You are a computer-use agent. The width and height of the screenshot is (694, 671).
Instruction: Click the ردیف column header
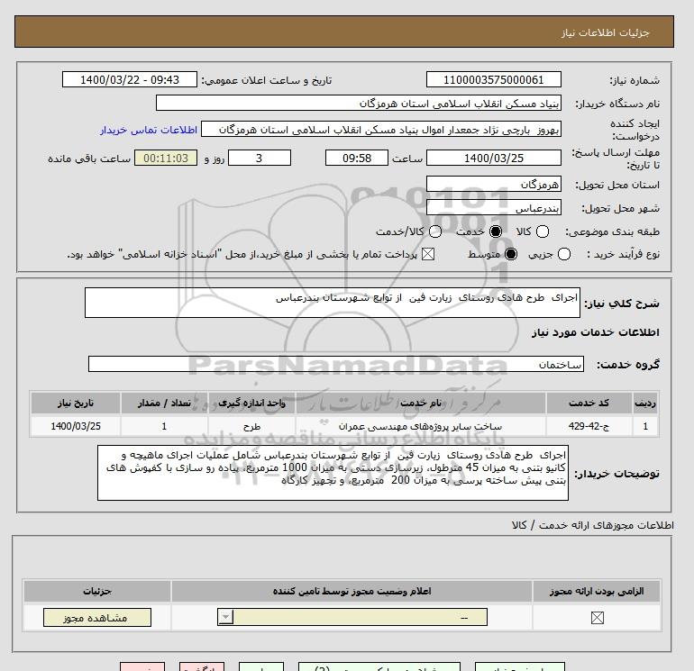click(x=645, y=403)
